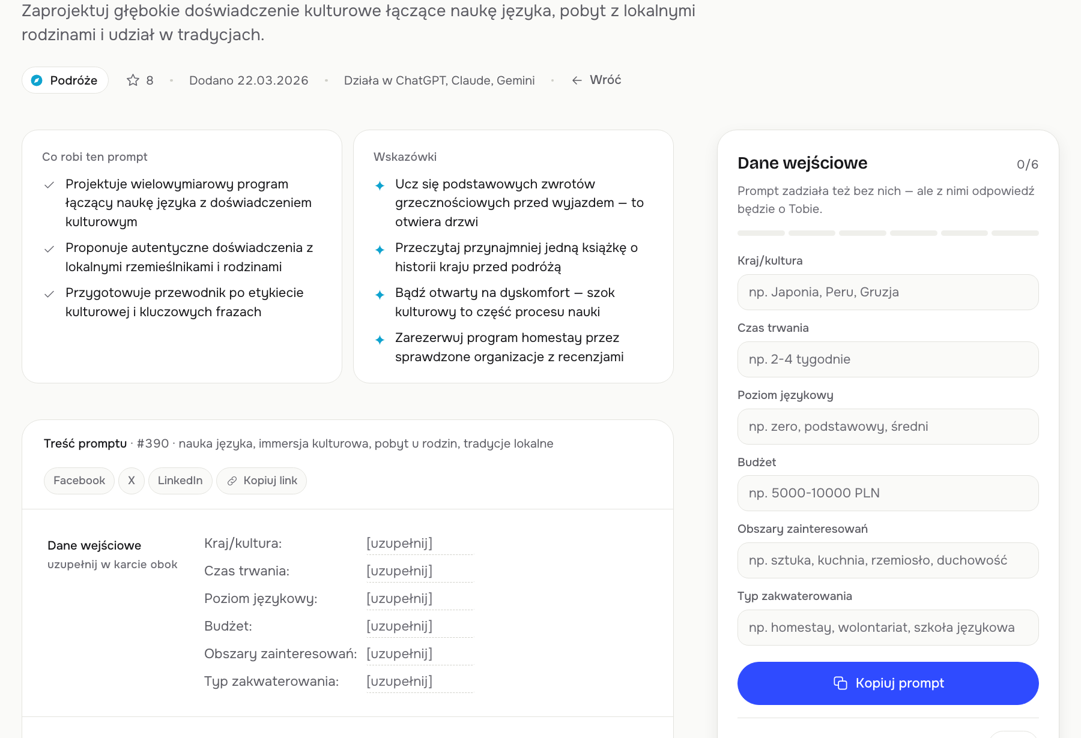Click the back arrow next to Wróć
1081x738 pixels.
point(577,80)
